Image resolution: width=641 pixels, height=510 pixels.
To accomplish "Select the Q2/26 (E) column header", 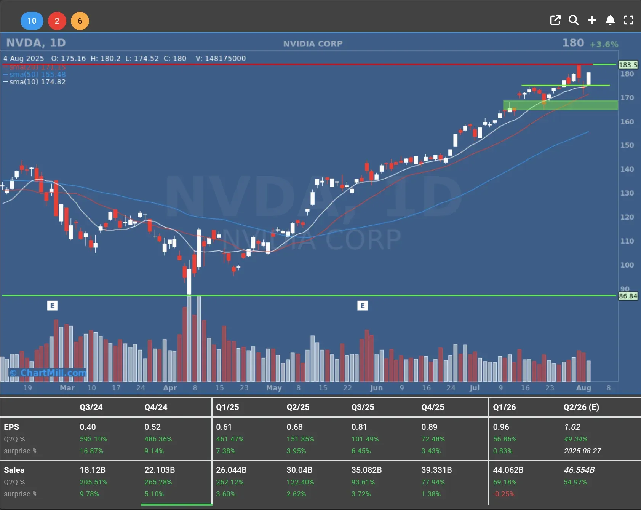I will coord(581,407).
